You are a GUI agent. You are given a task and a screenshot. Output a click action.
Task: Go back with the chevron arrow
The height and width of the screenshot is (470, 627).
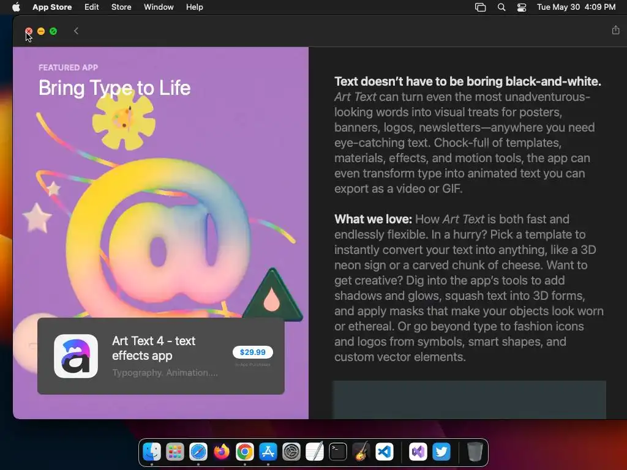76,31
